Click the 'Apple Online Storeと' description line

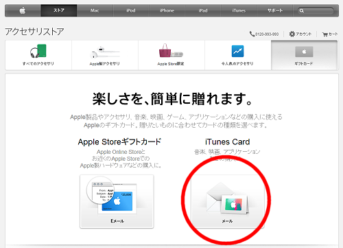point(121,152)
